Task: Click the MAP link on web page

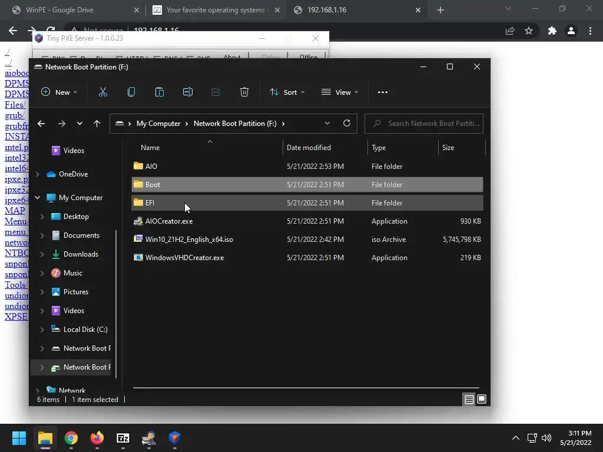Action: click(15, 211)
